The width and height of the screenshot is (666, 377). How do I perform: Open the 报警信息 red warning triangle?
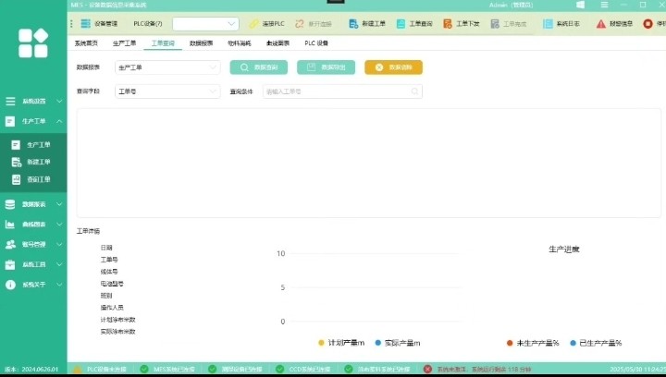pyautogui.click(x=600, y=24)
